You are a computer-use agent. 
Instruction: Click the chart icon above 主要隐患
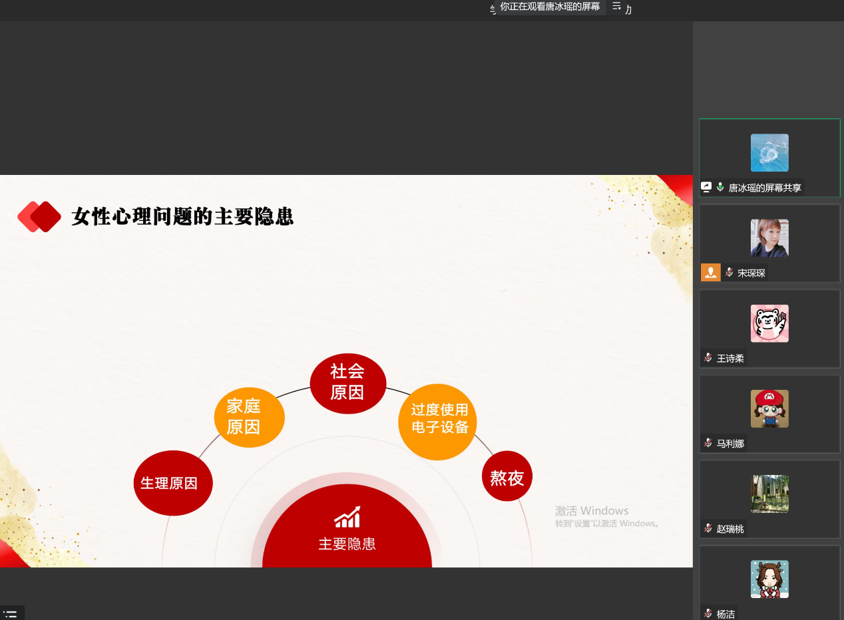pyautogui.click(x=347, y=518)
